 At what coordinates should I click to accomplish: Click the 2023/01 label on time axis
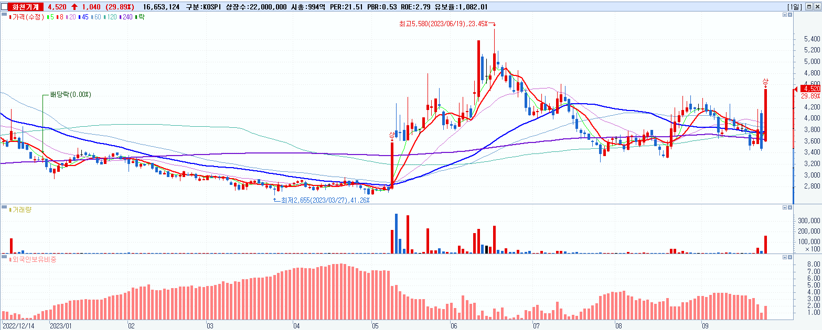[x=60, y=325]
